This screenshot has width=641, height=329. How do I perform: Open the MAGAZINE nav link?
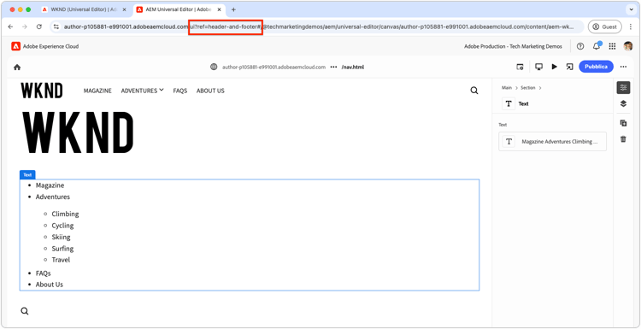(x=97, y=91)
